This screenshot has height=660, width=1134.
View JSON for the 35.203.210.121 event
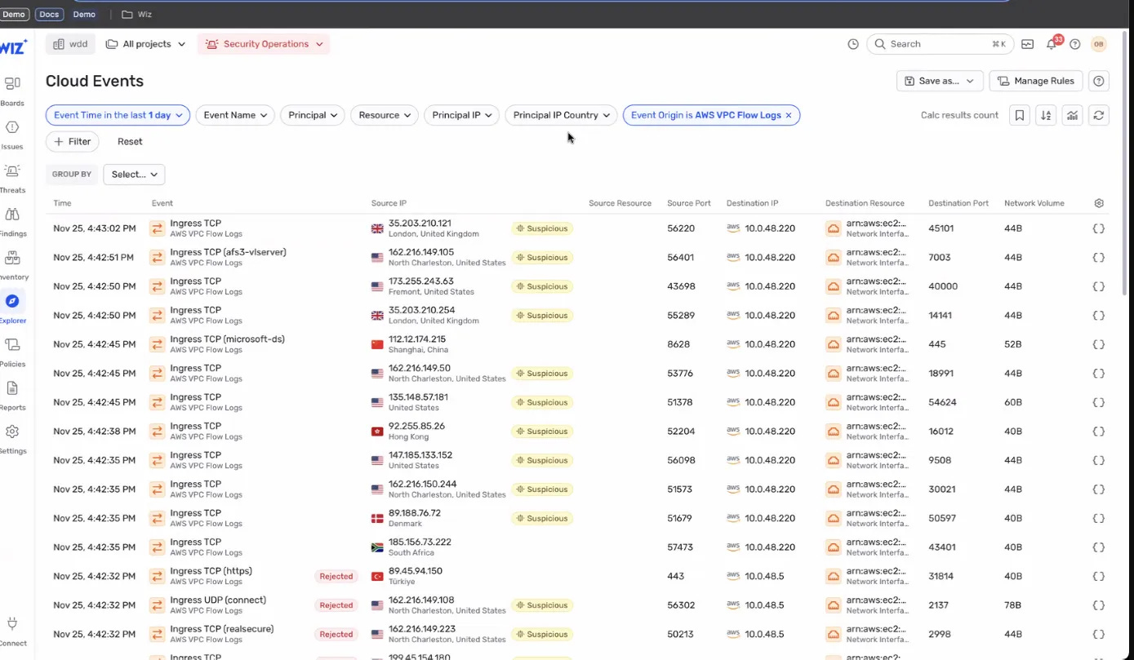point(1098,228)
